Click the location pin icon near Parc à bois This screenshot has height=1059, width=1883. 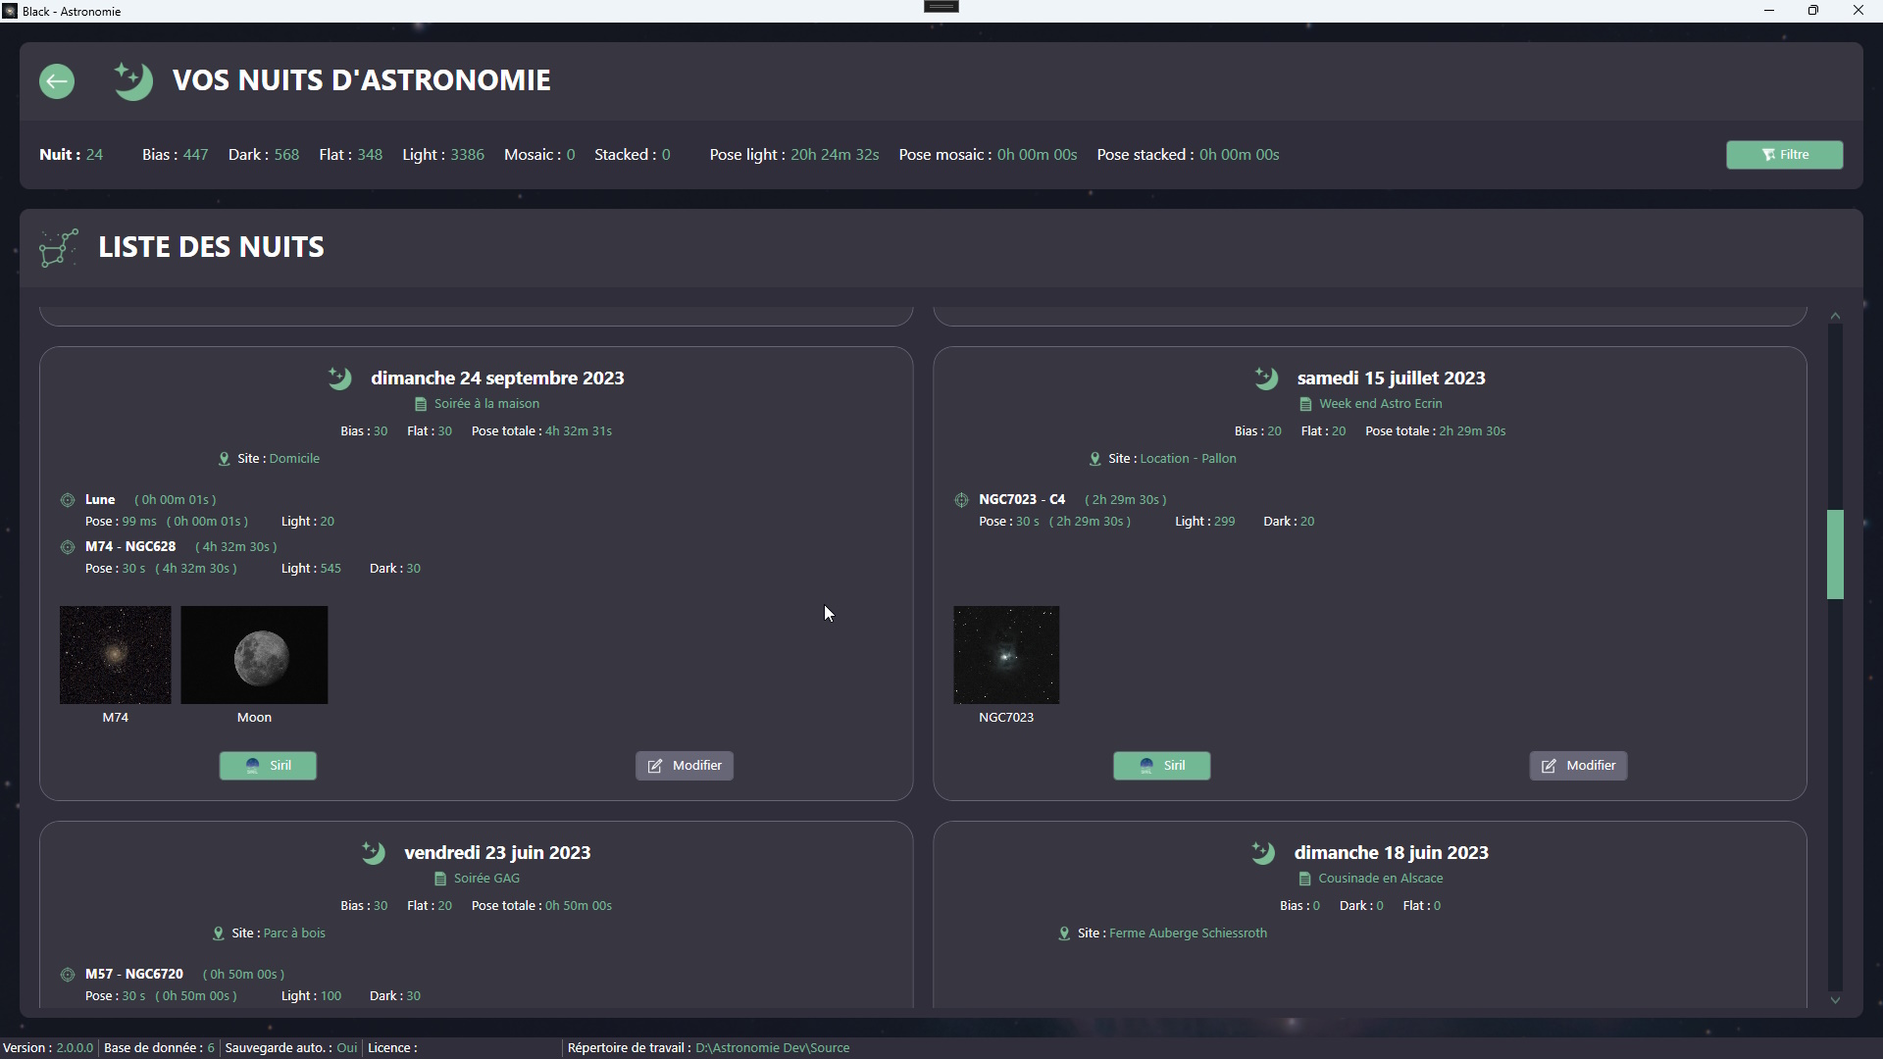click(x=219, y=933)
